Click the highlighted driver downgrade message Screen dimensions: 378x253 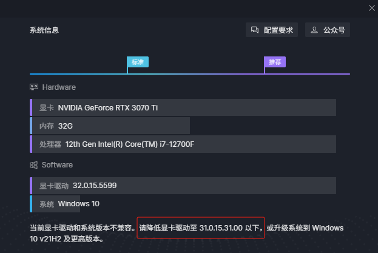pos(201,228)
